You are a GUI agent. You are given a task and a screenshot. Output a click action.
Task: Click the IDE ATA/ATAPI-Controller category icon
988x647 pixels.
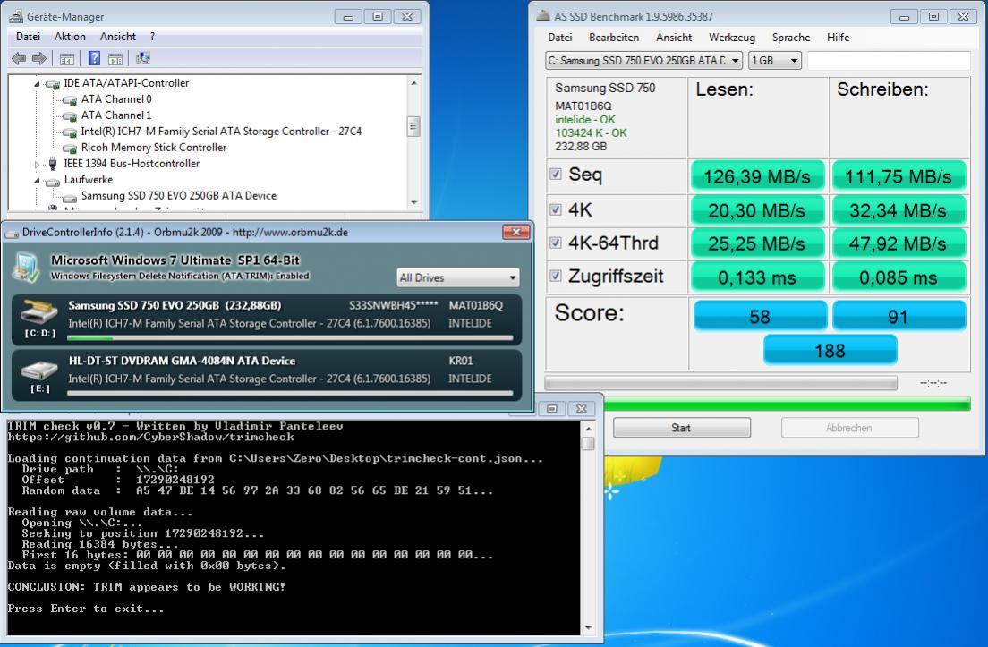tap(52, 83)
